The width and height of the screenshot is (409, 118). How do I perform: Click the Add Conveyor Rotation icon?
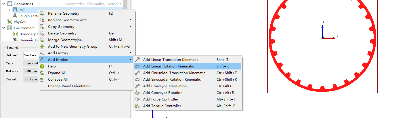pyautogui.click(x=137, y=93)
